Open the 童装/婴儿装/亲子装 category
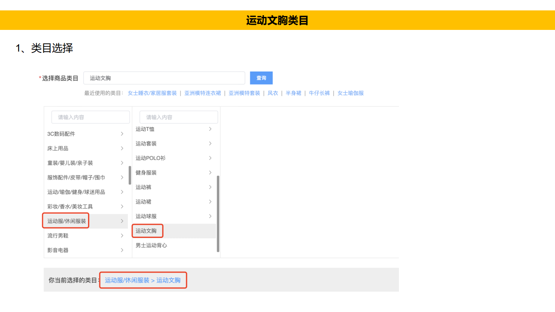This screenshot has width=555, height=312. (x=70, y=163)
